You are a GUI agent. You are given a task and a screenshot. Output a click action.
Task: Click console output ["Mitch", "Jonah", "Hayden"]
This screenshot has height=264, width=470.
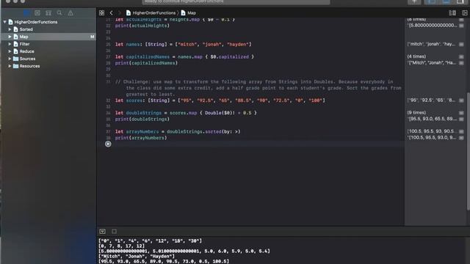point(137,256)
